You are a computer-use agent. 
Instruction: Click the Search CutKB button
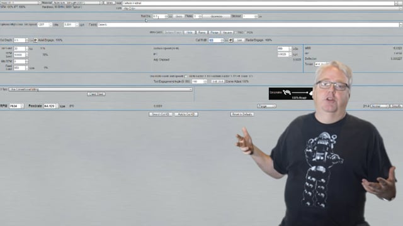pos(161,114)
